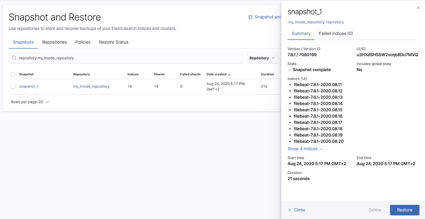Switch to the Snapshots tab

coord(23,42)
